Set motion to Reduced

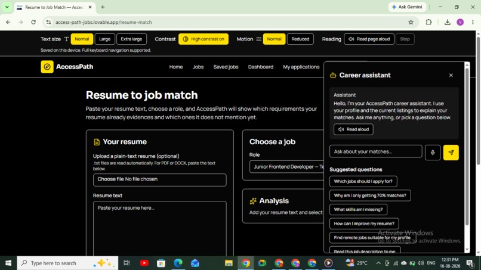pyautogui.click(x=300, y=39)
